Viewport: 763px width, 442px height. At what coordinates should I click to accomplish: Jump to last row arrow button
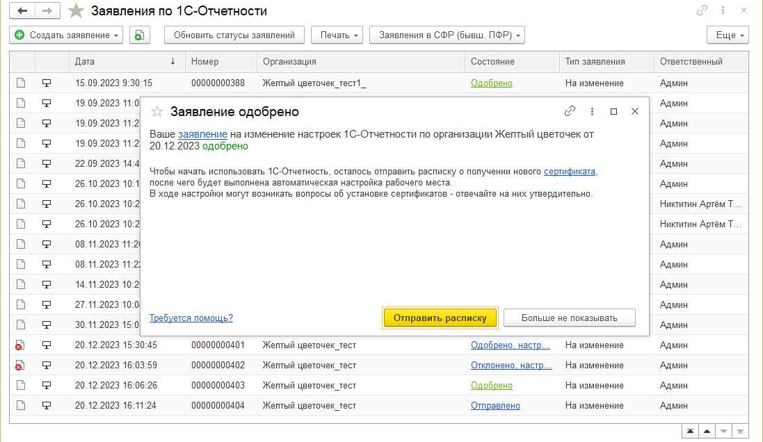(x=741, y=431)
